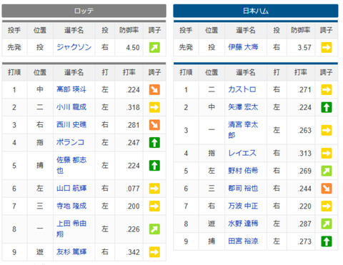Click 矢澤 宏太's green up-arrow icon
The image size is (343, 265).
click(x=327, y=107)
